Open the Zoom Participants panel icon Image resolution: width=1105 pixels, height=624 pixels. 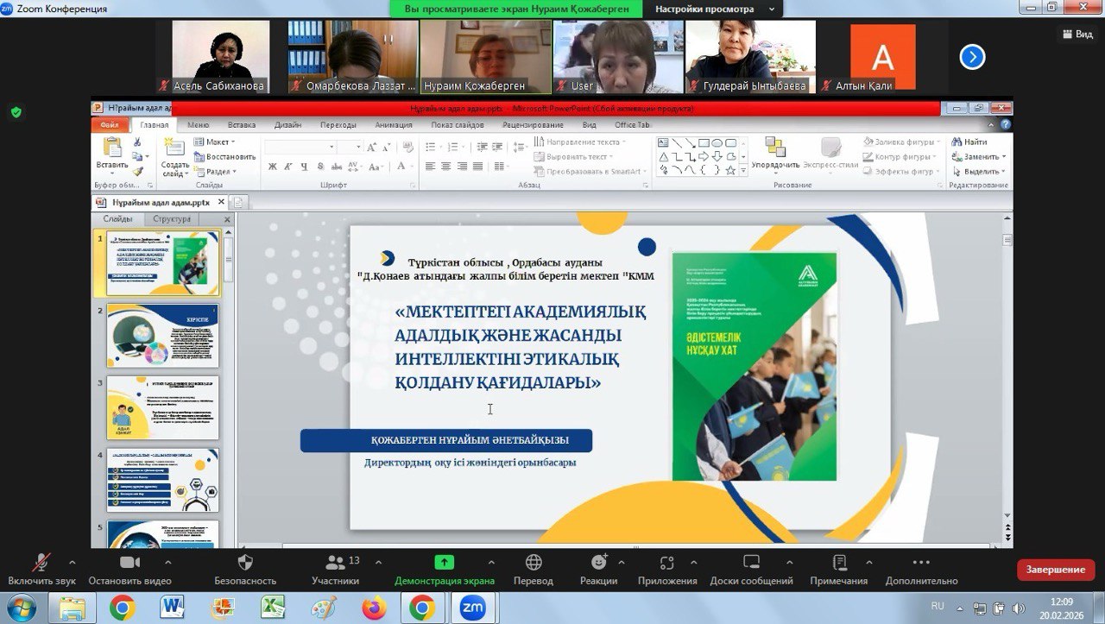click(x=335, y=564)
